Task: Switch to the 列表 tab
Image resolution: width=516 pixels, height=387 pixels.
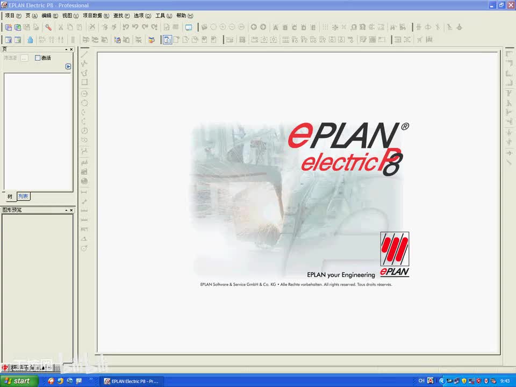Action: tap(23, 196)
